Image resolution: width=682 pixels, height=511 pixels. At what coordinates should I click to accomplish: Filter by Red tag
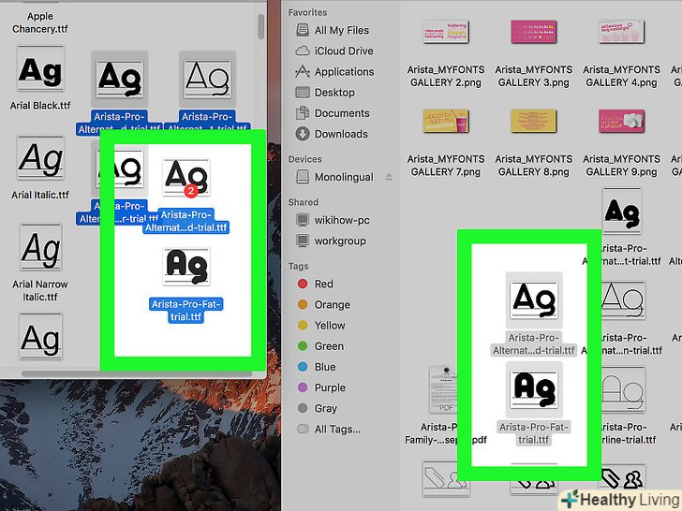316,284
